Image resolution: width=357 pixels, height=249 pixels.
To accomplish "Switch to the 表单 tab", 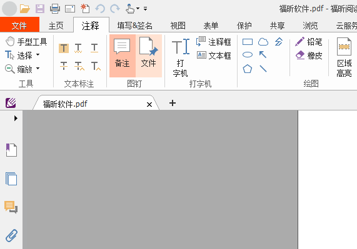I will tap(211, 26).
